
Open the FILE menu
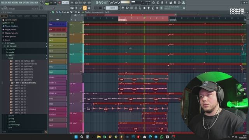2,3
